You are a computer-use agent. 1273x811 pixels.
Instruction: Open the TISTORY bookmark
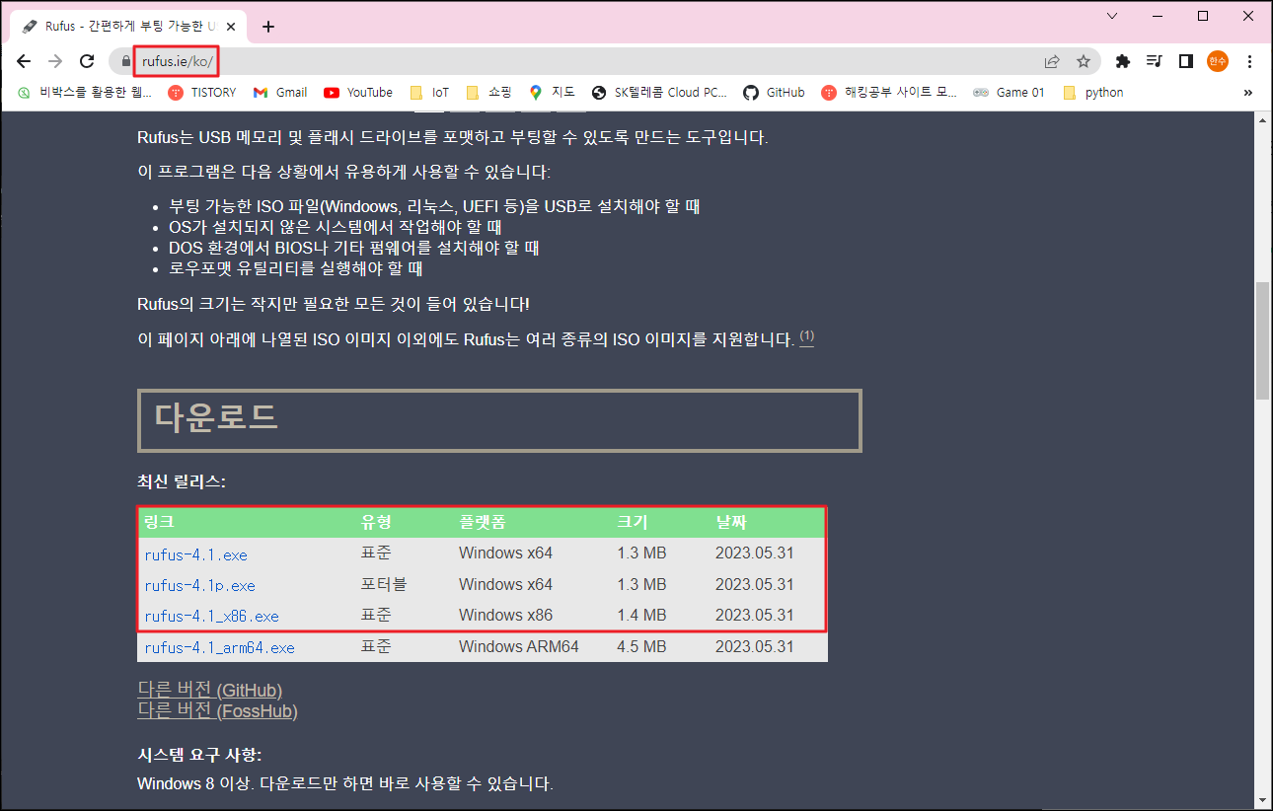tap(202, 93)
